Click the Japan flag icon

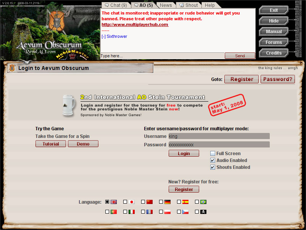point(132,202)
